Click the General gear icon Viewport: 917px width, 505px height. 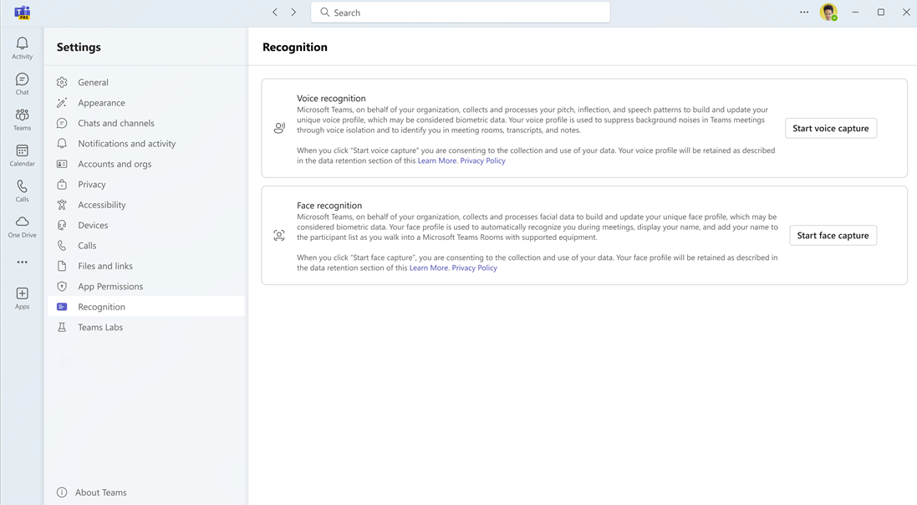point(62,83)
